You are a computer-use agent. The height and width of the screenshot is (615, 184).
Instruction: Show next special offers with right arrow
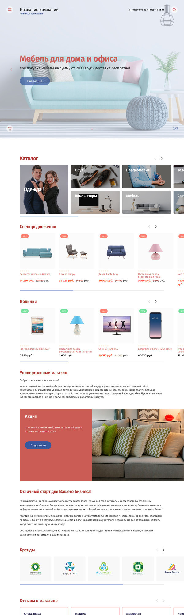click(155, 227)
